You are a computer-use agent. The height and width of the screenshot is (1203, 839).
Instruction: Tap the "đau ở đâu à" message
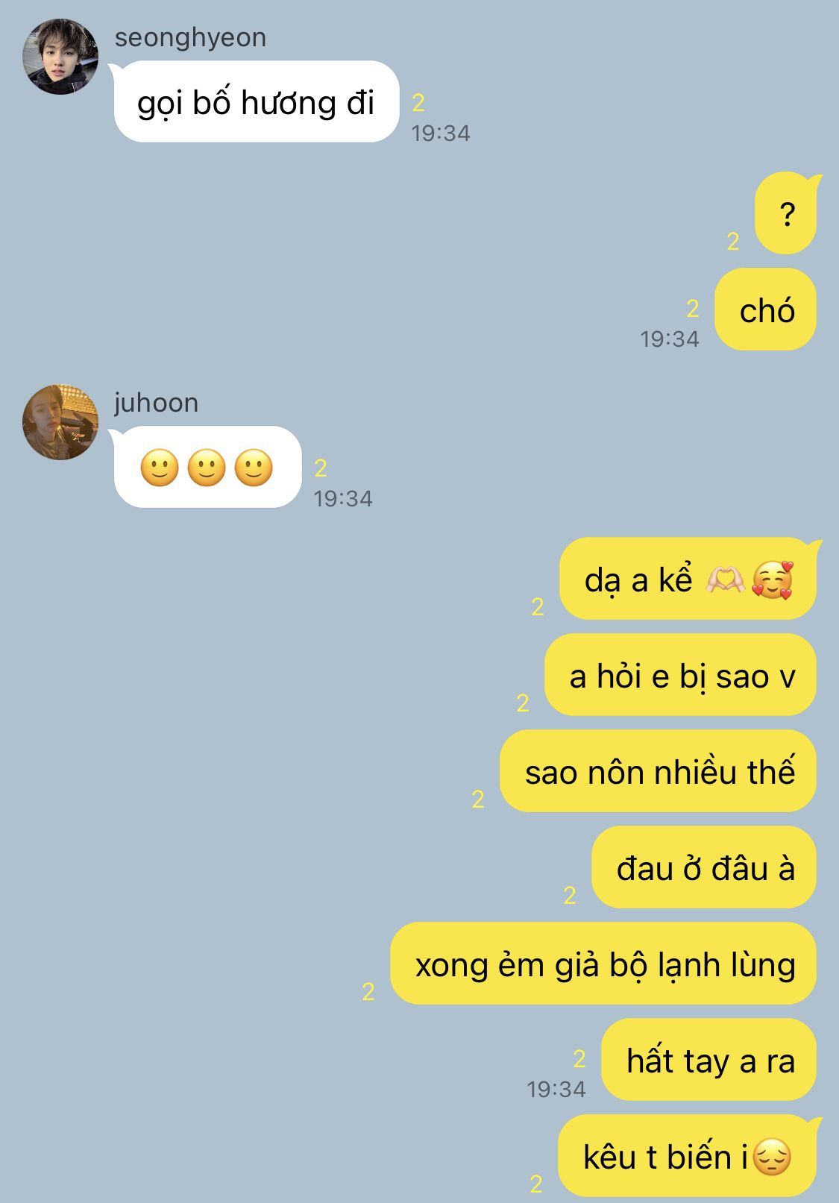tap(704, 867)
